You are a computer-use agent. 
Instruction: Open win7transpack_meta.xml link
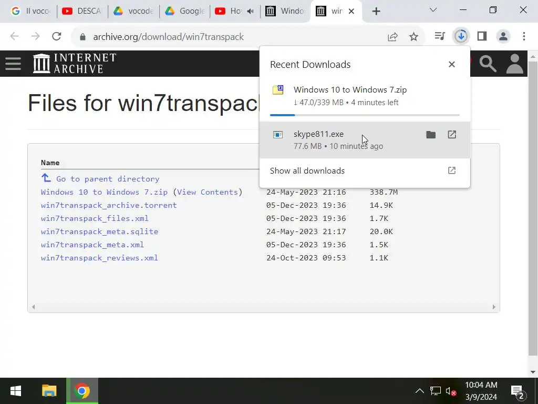(92, 245)
